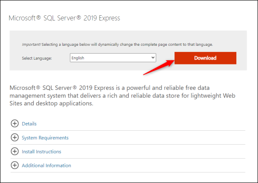Click the chevron arrow of the language dropdown
Screen dimensions: 258x183
[x=153, y=58]
